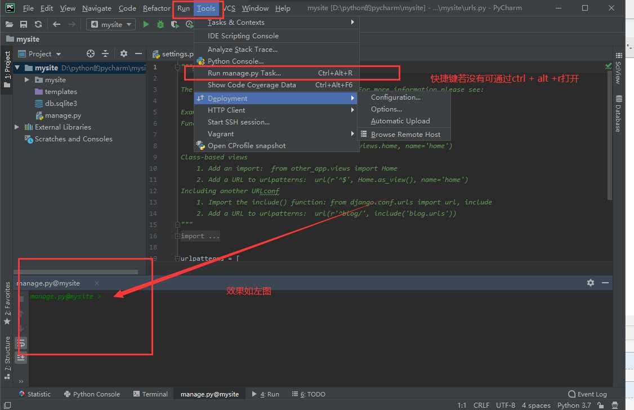Click the Save All toolbar icon

click(24, 25)
